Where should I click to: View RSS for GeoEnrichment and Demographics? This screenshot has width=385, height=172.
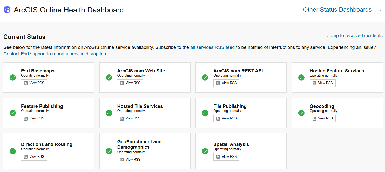click(x=130, y=160)
